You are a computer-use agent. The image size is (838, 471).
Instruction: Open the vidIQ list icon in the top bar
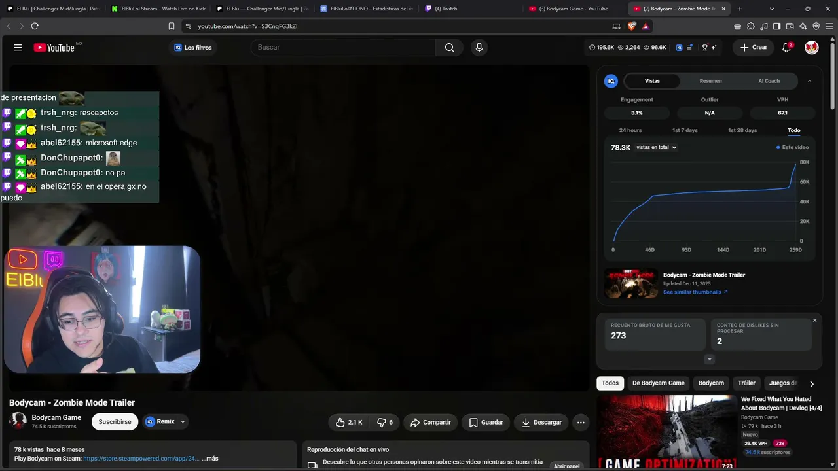click(689, 47)
